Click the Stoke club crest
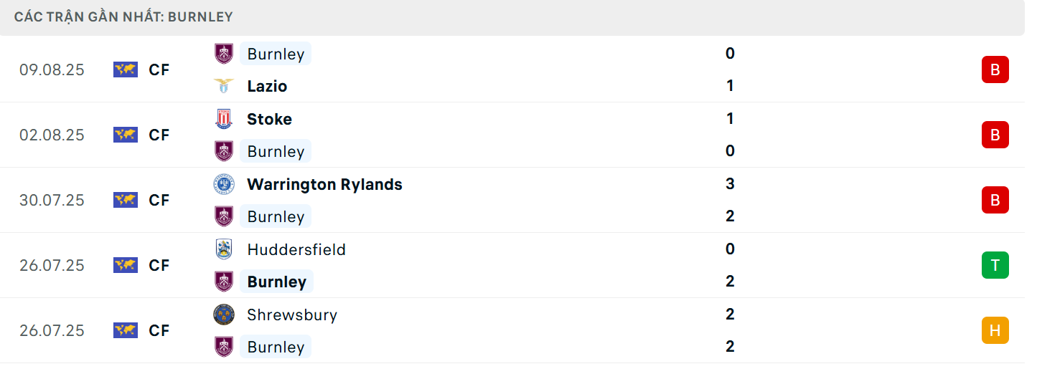The height and width of the screenshot is (379, 1037). [x=224, y=119]
